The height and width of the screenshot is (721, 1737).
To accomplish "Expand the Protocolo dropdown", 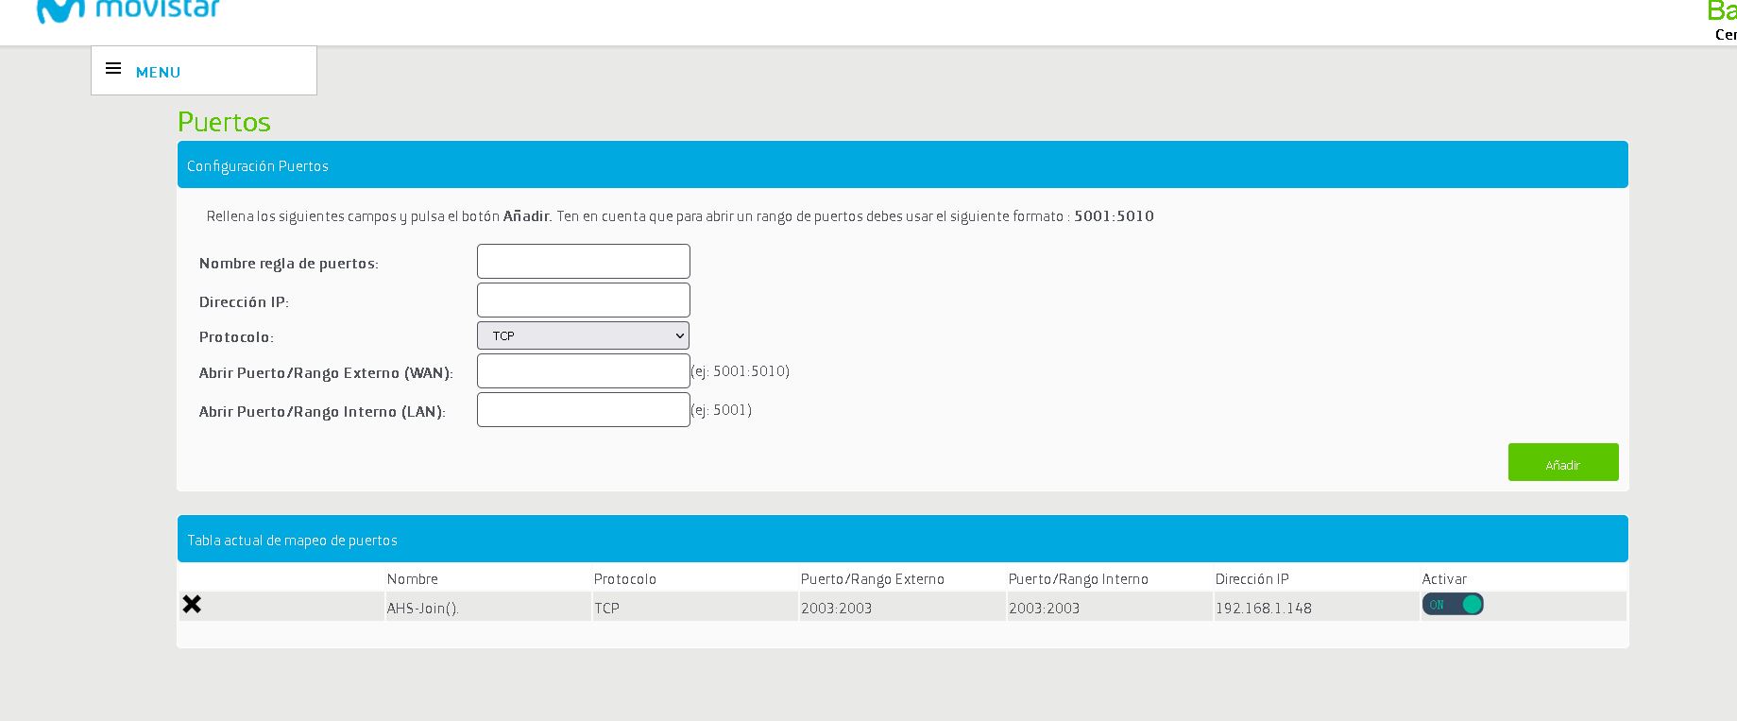I will [x=583, y=335].
